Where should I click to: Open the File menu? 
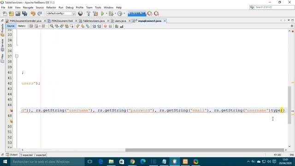[3, 7]
